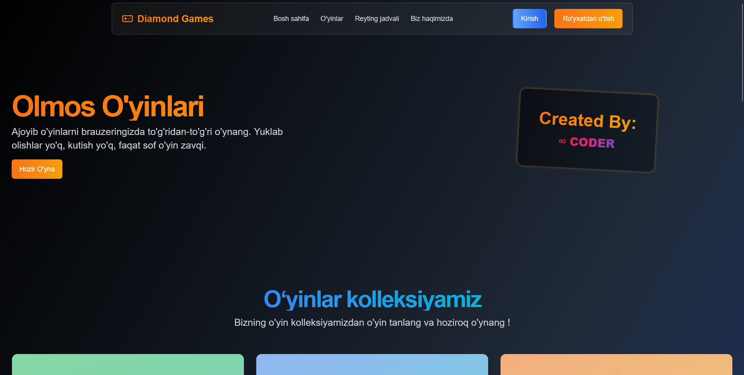Image resolution: width=744 pixels, height=375 pixels.
Task: Click the infinity symbol beside CODER
Action: (562, 141)
